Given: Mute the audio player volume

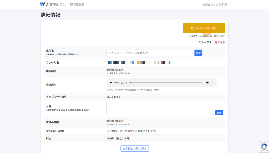Looking at the screenshot, I should tap(207, 83).
